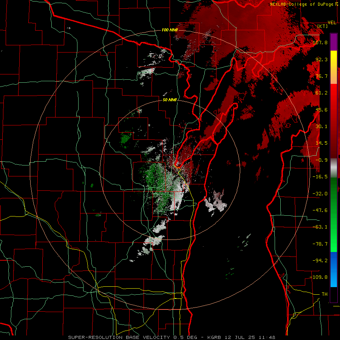The height and width of the screenshot is (340, 340).
Task: Click the 45.6 velocity scale value
Action: click(321, 110)
